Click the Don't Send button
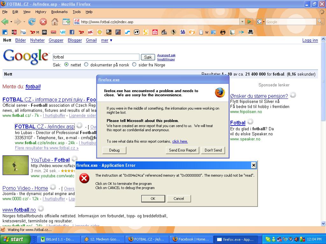Viewport: 326px width, 244px height. (213, 150)
